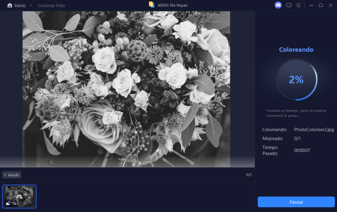Click the image enhance icon on thumbnail
Viewport: 337px width, 212px height.
point(8,203)
